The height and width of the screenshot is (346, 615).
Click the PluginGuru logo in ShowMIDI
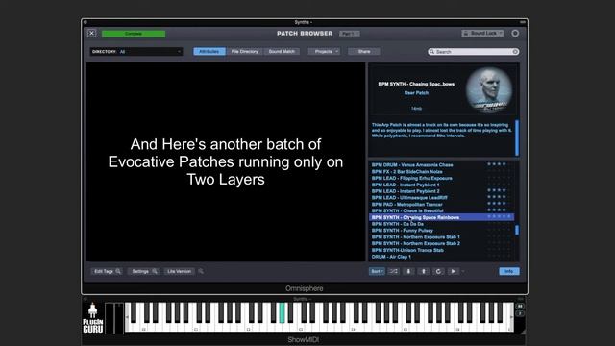tap(92, 318)
